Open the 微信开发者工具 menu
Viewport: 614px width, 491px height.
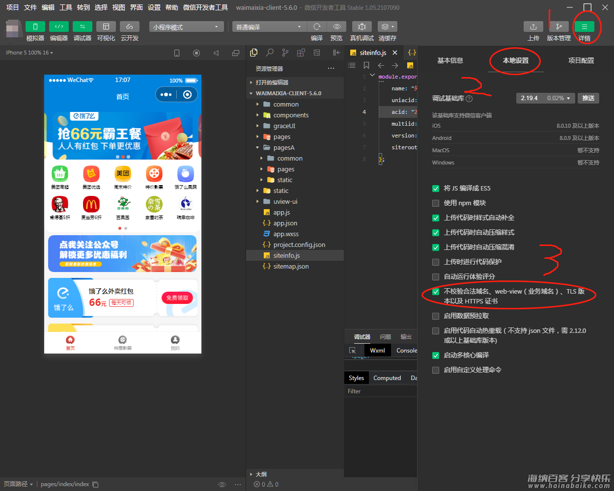pos(205,7)
